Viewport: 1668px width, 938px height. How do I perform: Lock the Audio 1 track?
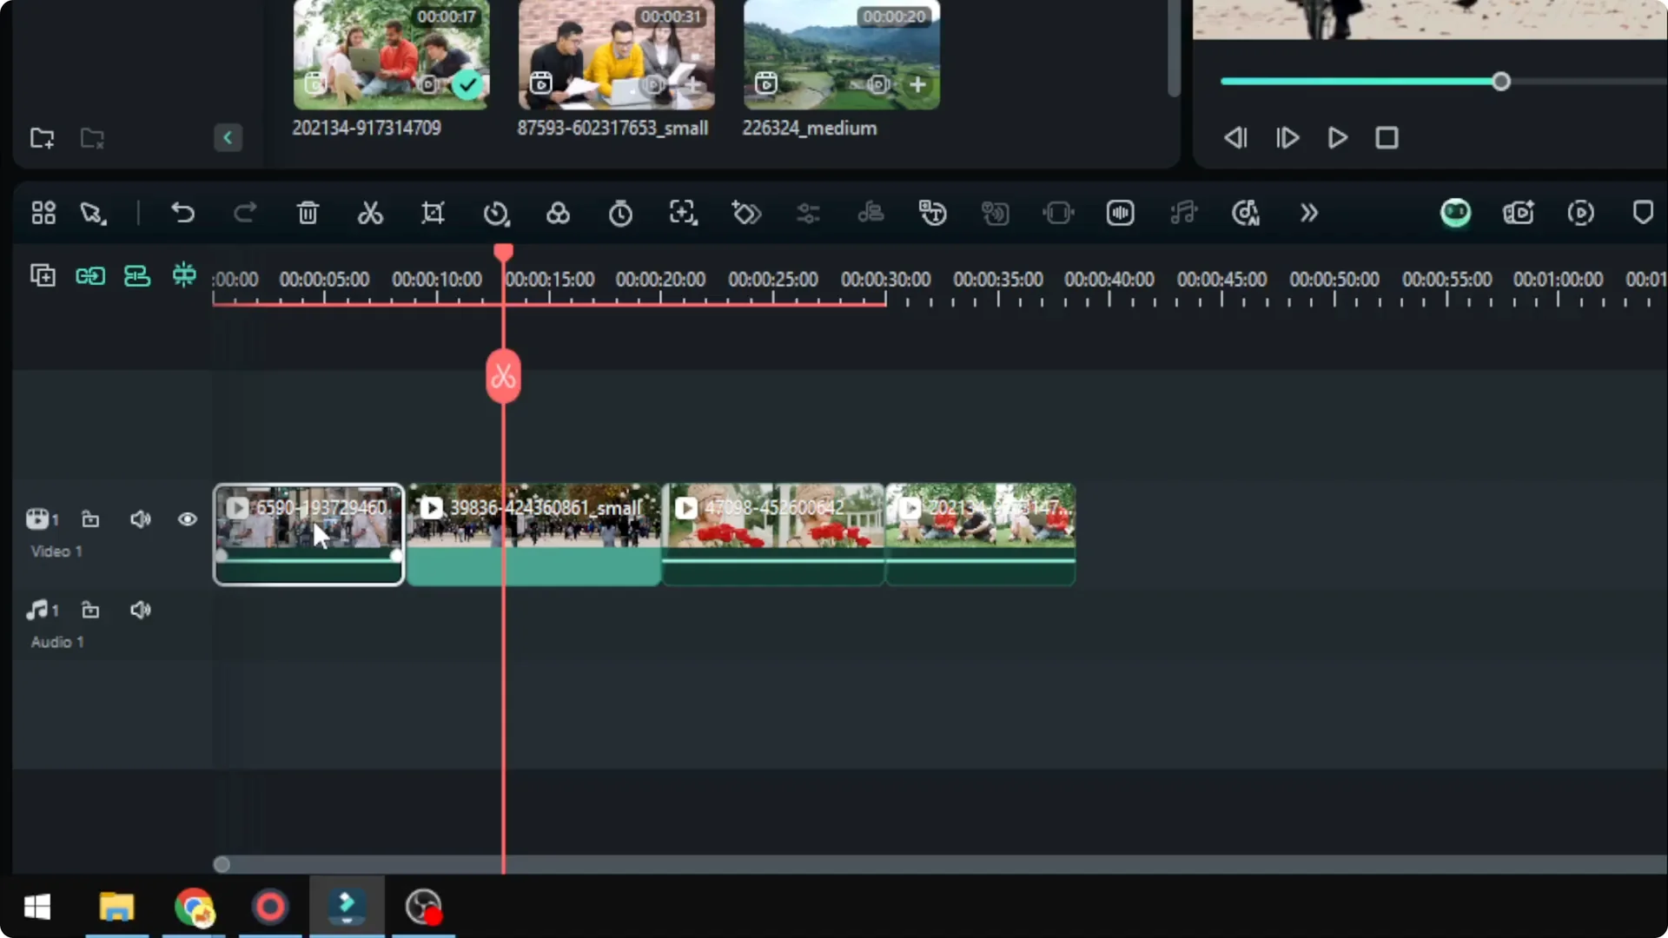(91, 610)
